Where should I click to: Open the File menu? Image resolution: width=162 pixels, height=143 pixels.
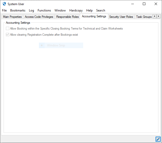tap(4, 10)
